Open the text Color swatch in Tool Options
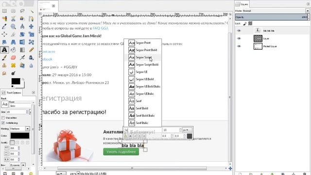This screenshot has height=175, width=311. pyautogui.click(x=20, y=136)
